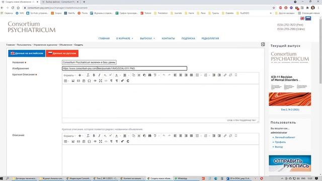Open КОНТАКТЫ page
Image resolution: width=322 pixels, height=181 pixels.
click(x=168, y=38)
